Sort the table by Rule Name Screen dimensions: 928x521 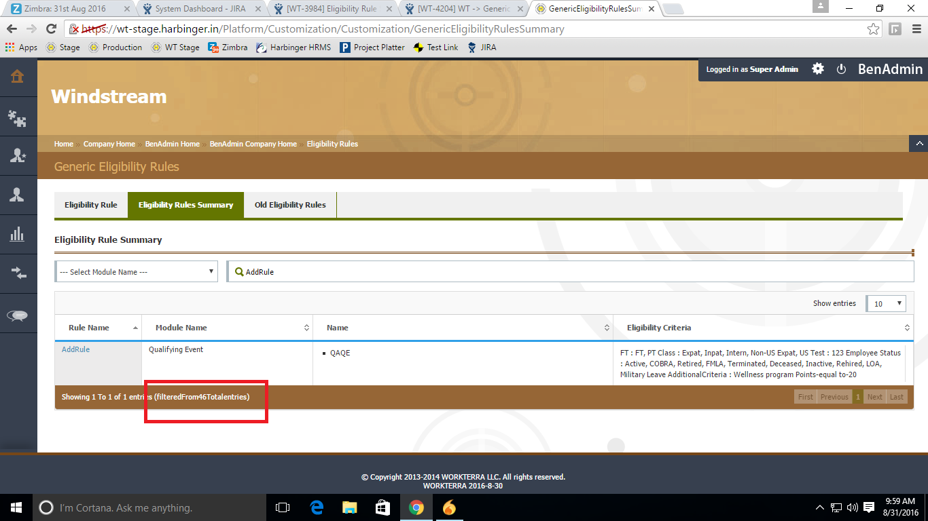(99, 328)
